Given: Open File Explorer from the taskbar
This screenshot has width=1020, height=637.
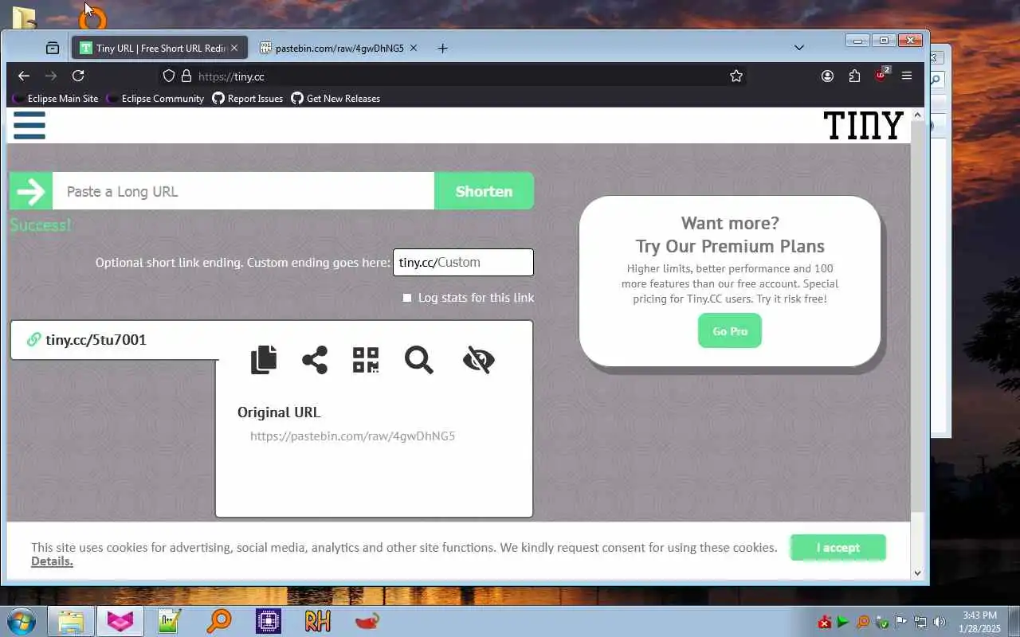Looking at the screenshot, I should (x=71, y=621).
